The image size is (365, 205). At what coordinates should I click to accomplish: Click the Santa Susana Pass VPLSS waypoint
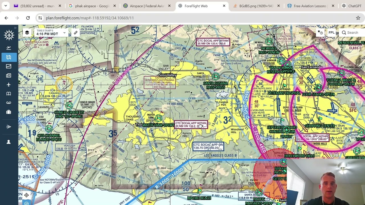pos(216,77)
